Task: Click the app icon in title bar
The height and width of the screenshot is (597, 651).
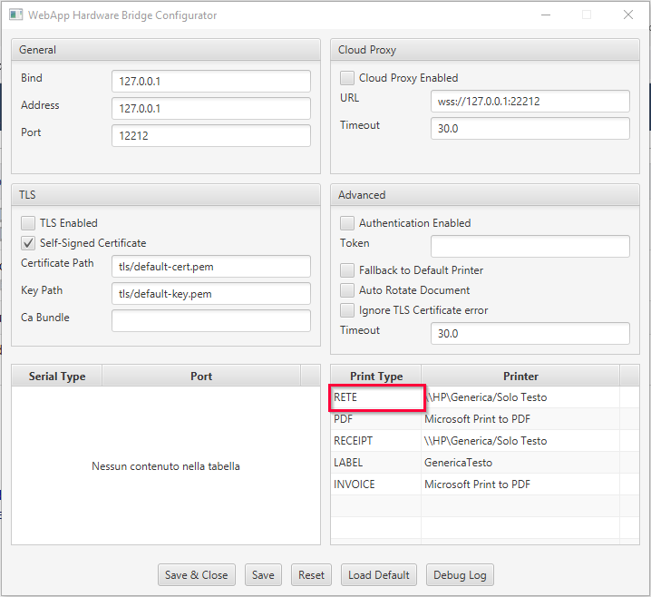Action: [16, 15]
